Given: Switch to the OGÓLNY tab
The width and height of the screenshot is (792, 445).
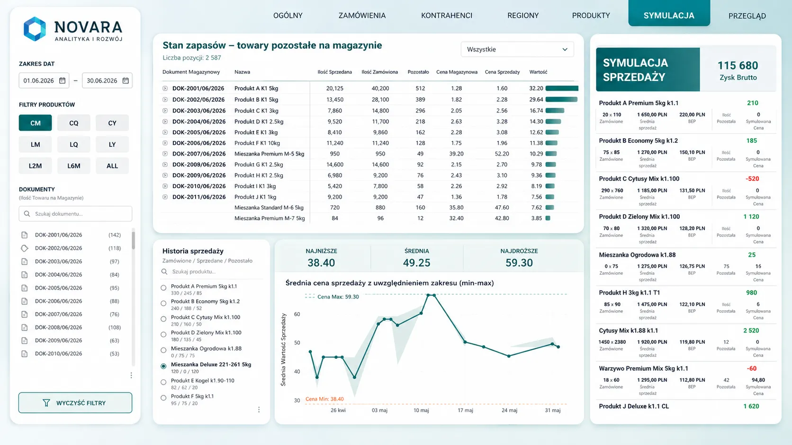Looking at the screenshot, I should (288, 16).
